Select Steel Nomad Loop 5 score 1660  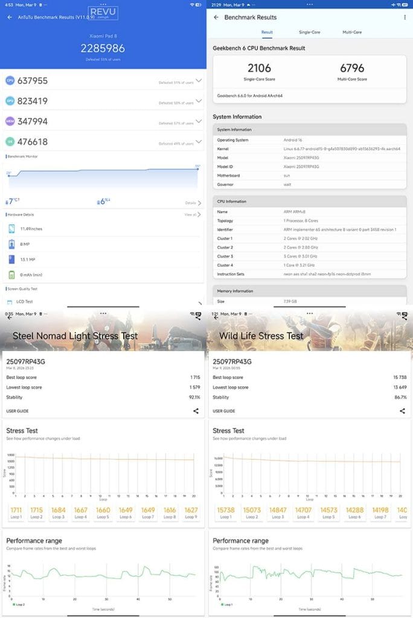103,512
